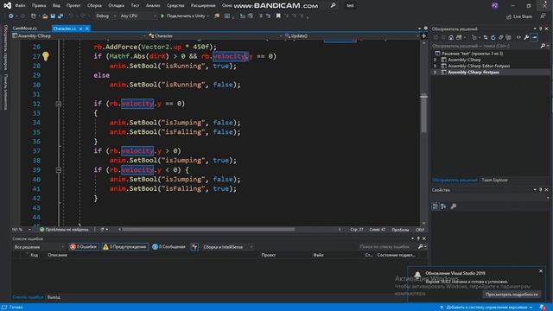
Task: Click the Live Share icon
Action: coord(509,16)
